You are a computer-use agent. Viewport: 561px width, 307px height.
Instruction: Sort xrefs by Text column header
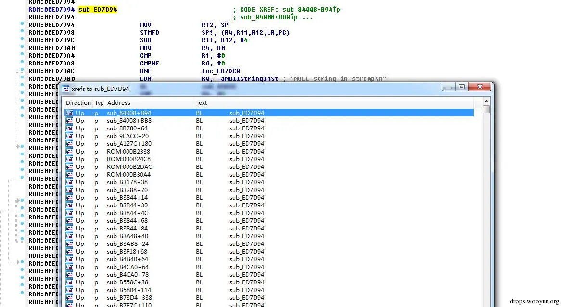[334, 102]
